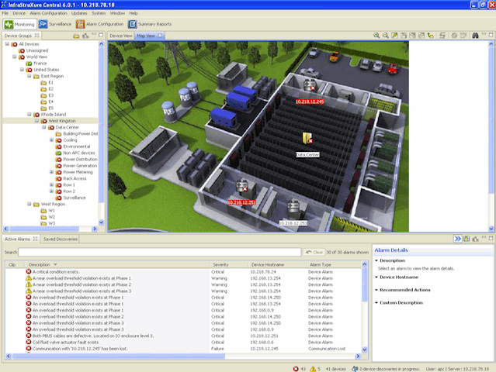The width and height of the screenshot is (496, 372).
Task: Click the binoculars search icon
Action: 475,36
